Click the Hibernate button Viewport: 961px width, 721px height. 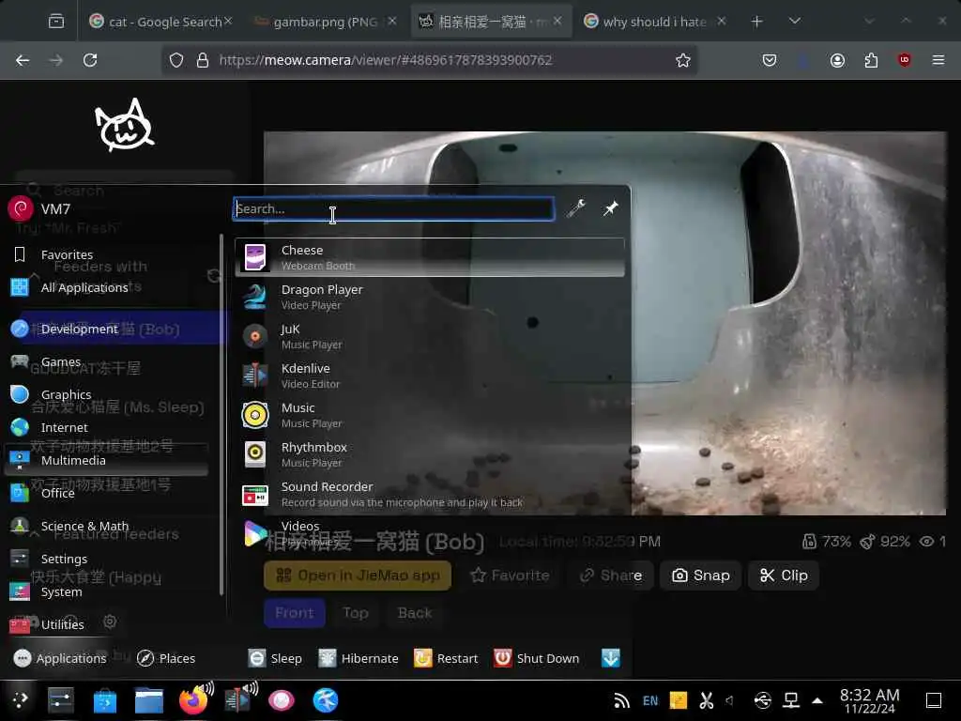coord(358,658)
